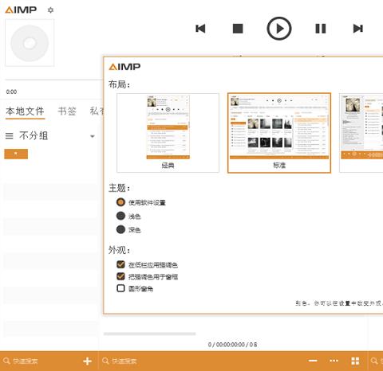383x371 pixels.
Task: Open the hamburger grouping menu icon
Action: pos(10,136)
